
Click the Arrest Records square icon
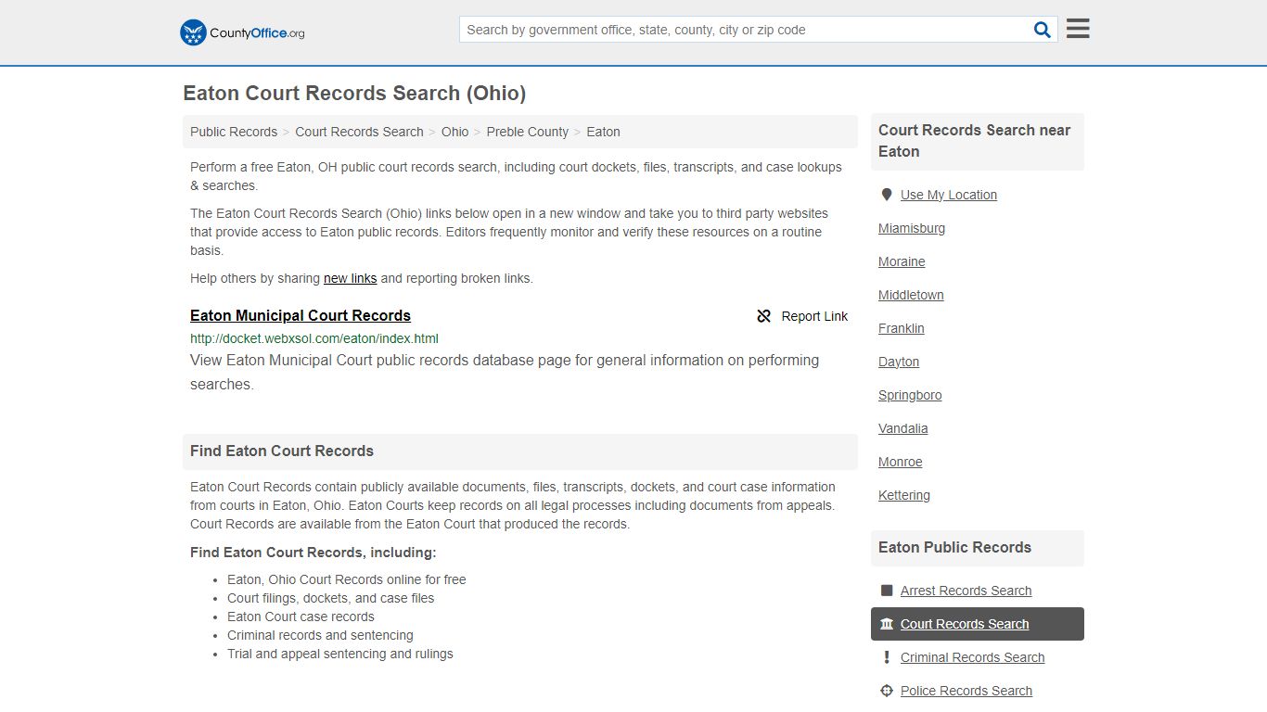pyautogui.click(x=887, y=591)
